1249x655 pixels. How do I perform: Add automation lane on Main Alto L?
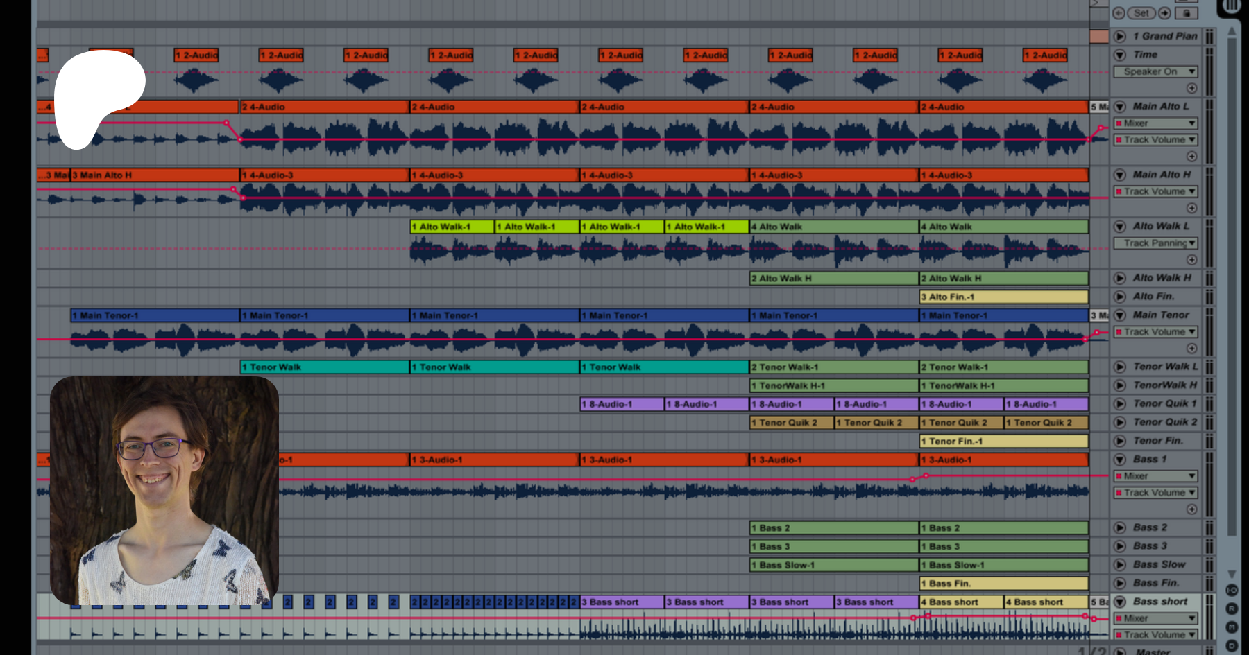1191,157
